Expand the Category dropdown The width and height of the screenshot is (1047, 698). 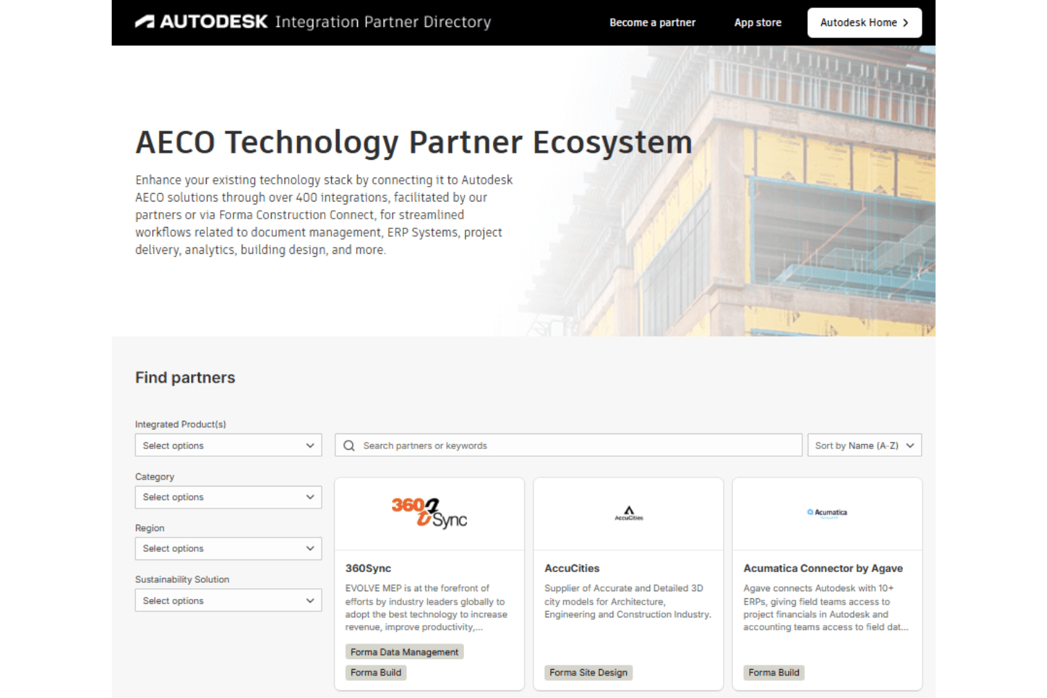click(x=229, y=497)
